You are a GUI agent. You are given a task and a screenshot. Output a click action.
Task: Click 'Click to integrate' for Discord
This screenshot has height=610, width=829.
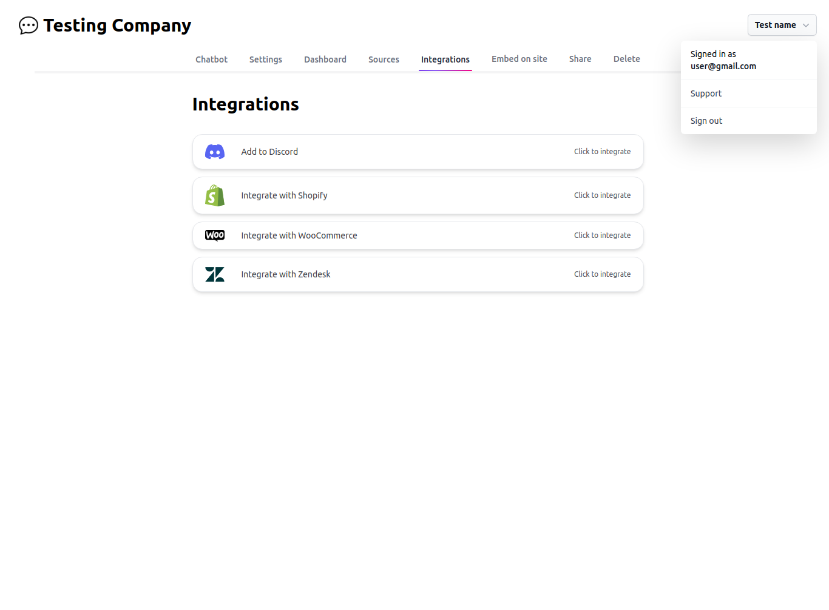coord(602,152)
